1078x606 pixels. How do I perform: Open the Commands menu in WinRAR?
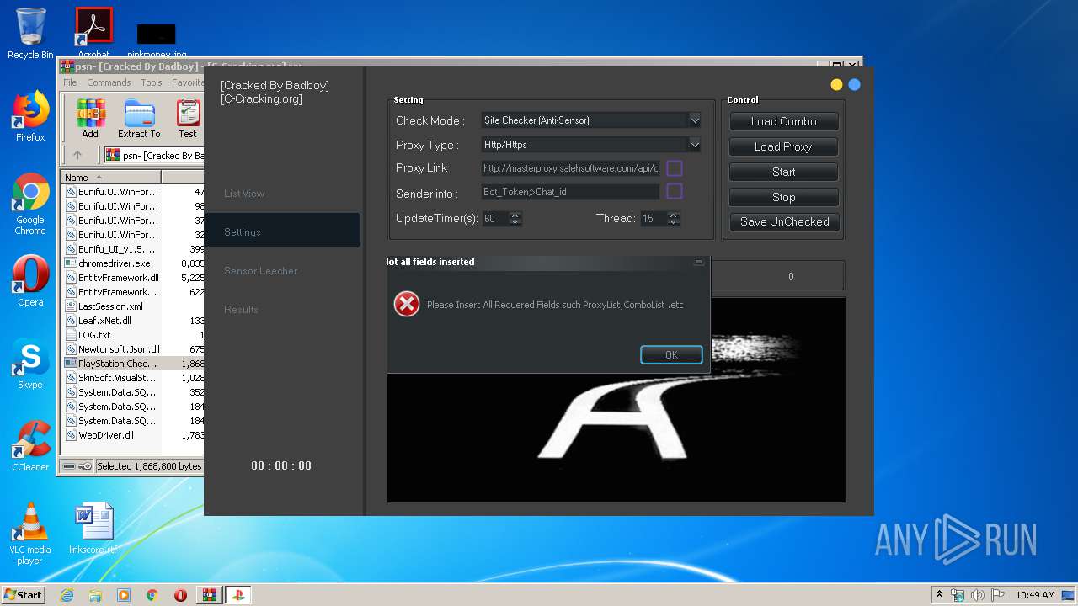[x=109, y=82]
